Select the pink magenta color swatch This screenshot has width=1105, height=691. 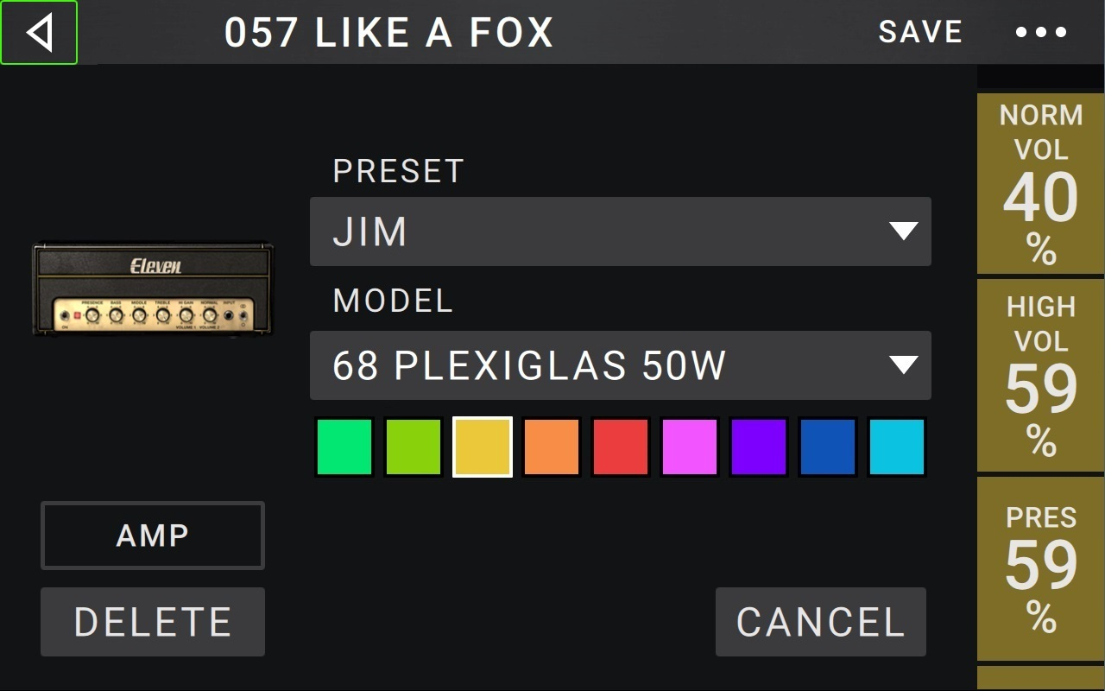690,447
